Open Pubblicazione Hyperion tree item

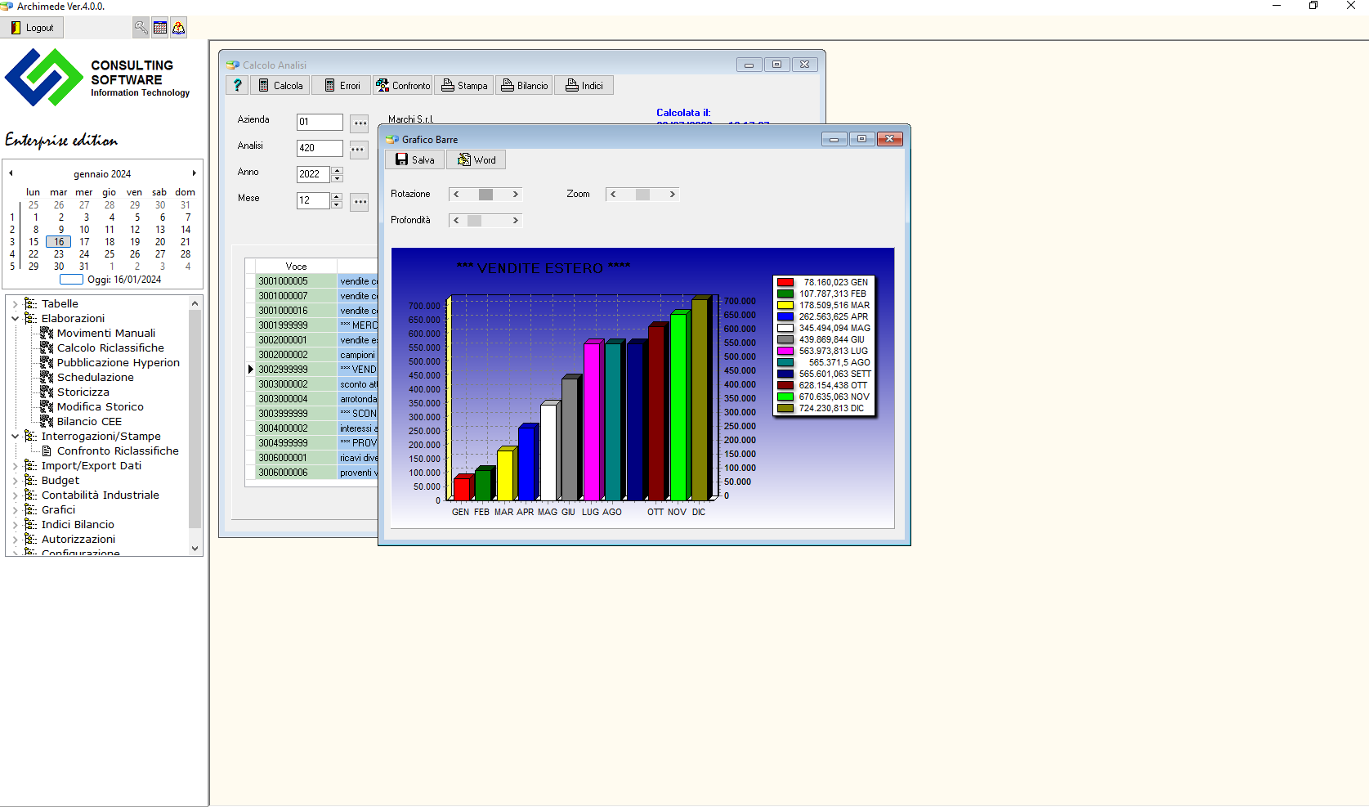[119, 363]
